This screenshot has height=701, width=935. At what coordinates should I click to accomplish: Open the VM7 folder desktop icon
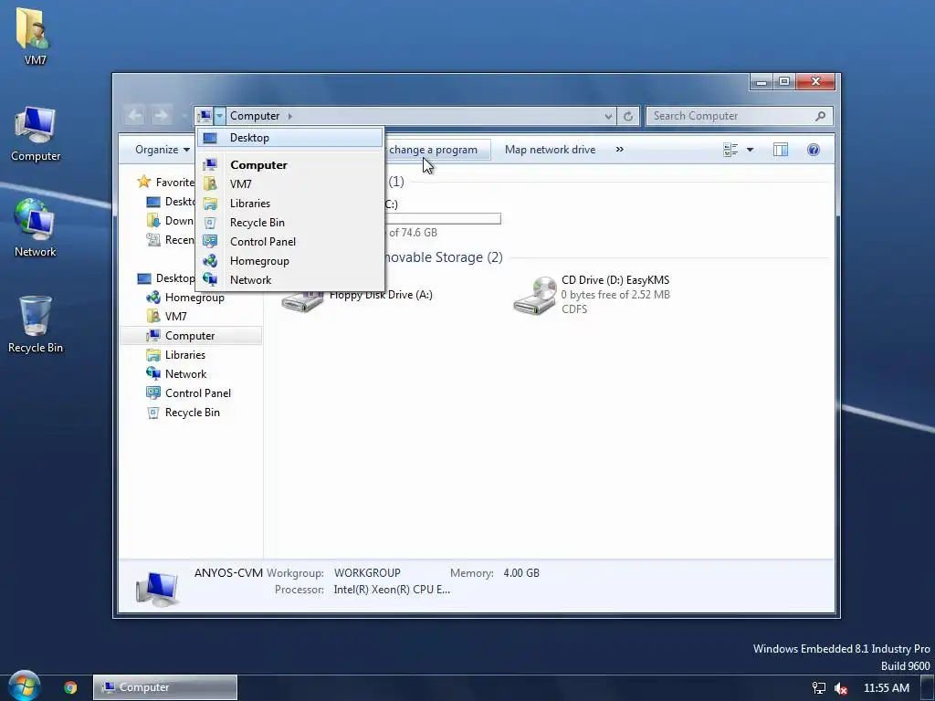pos(35,36)
